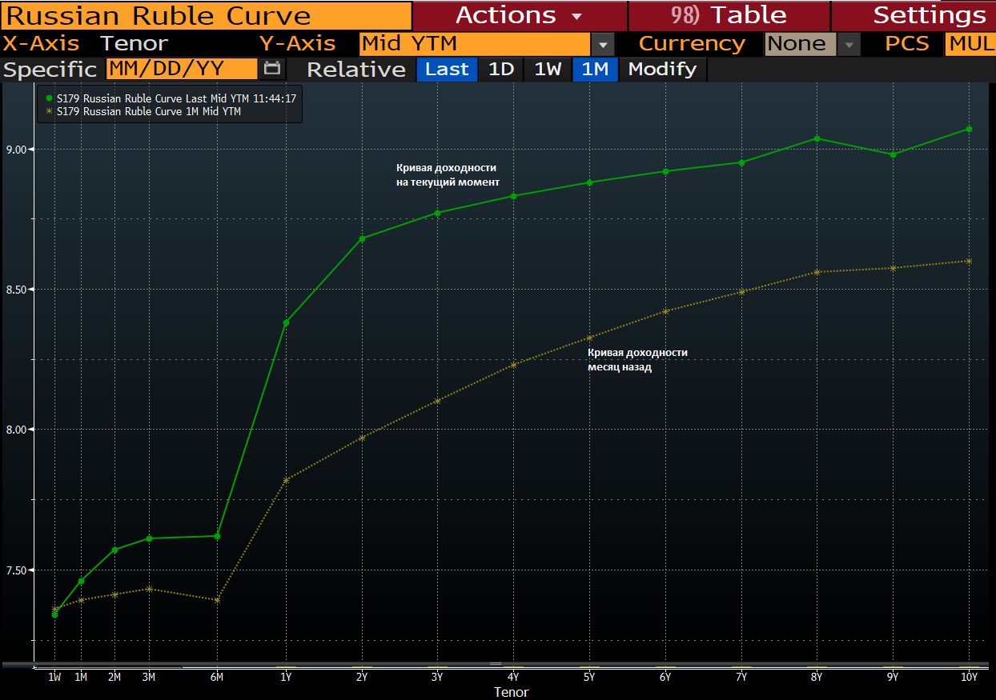Click the 8.00 Y-axis label
Screen dimensions: 996x700
tap(15, 430)
